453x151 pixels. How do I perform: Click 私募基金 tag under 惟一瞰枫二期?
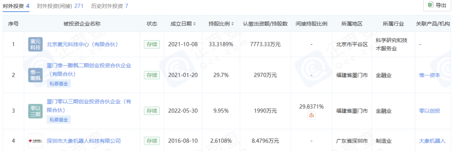(x=59, y=84)
